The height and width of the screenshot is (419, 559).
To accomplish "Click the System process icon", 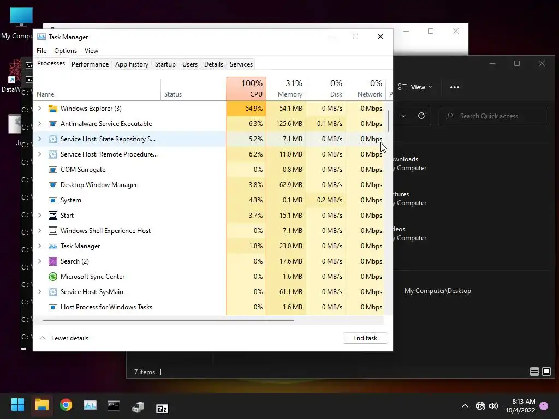I will tap(53, 200).
